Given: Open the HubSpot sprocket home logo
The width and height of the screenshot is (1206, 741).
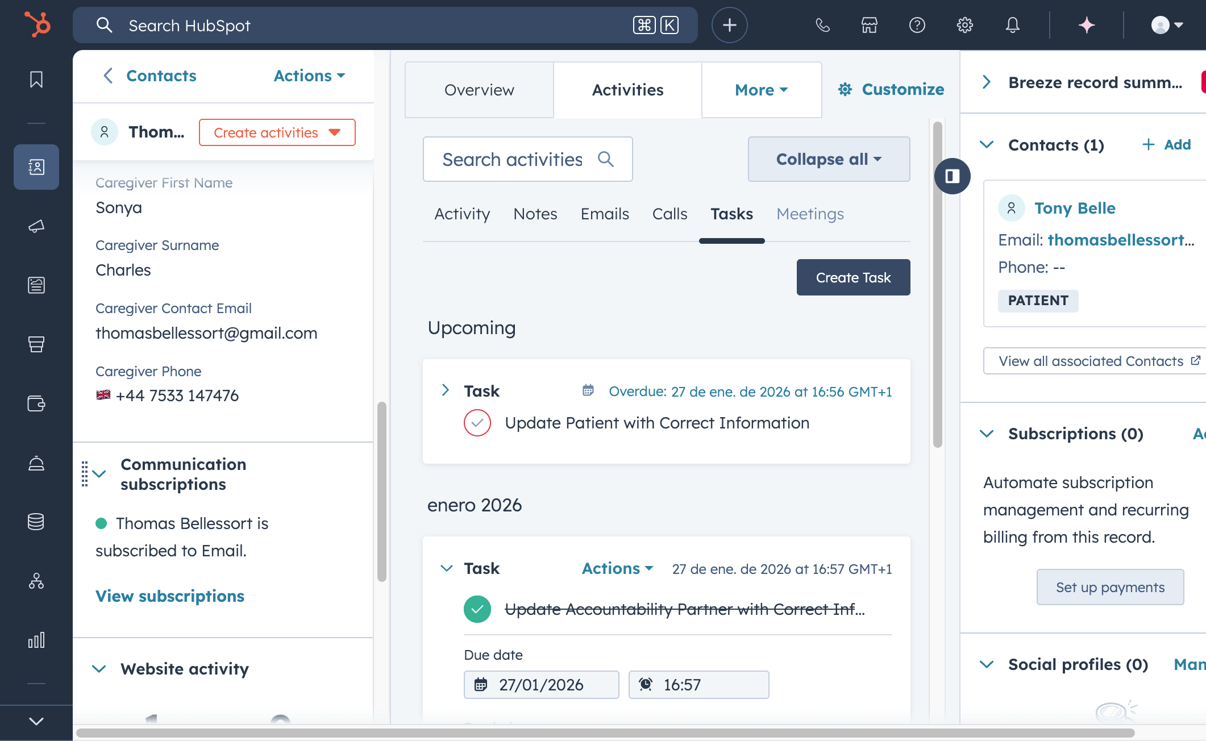Looking at the screenshot, I should (38, 25).
